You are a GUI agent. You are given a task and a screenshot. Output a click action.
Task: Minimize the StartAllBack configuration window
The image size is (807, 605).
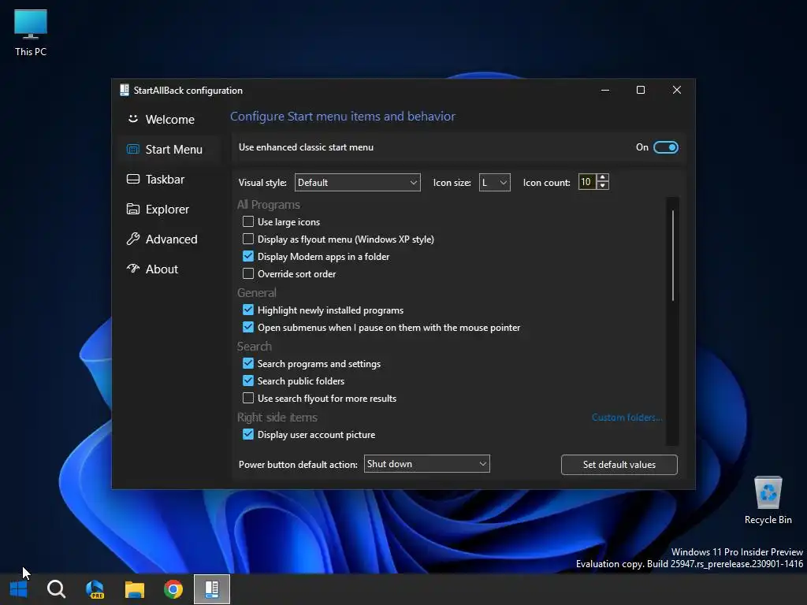click(x=605, y=90)
